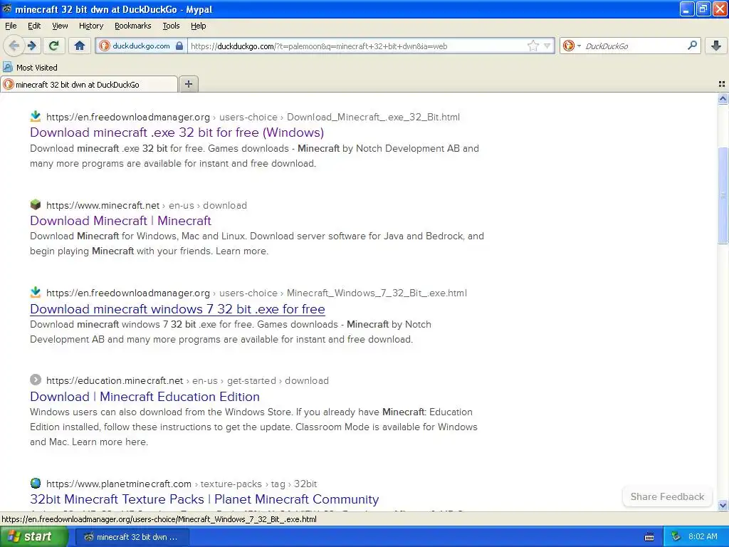This screenshot has width=729, height=547.
Task: Click the safely remove hardware tray icon
Action: point(676,537)
